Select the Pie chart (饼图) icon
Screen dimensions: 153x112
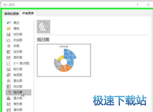pos(9,46)
